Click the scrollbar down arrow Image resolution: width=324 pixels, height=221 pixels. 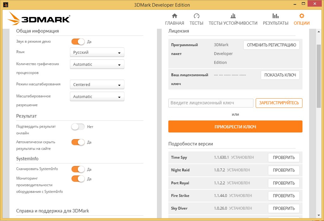click(319, 215)
